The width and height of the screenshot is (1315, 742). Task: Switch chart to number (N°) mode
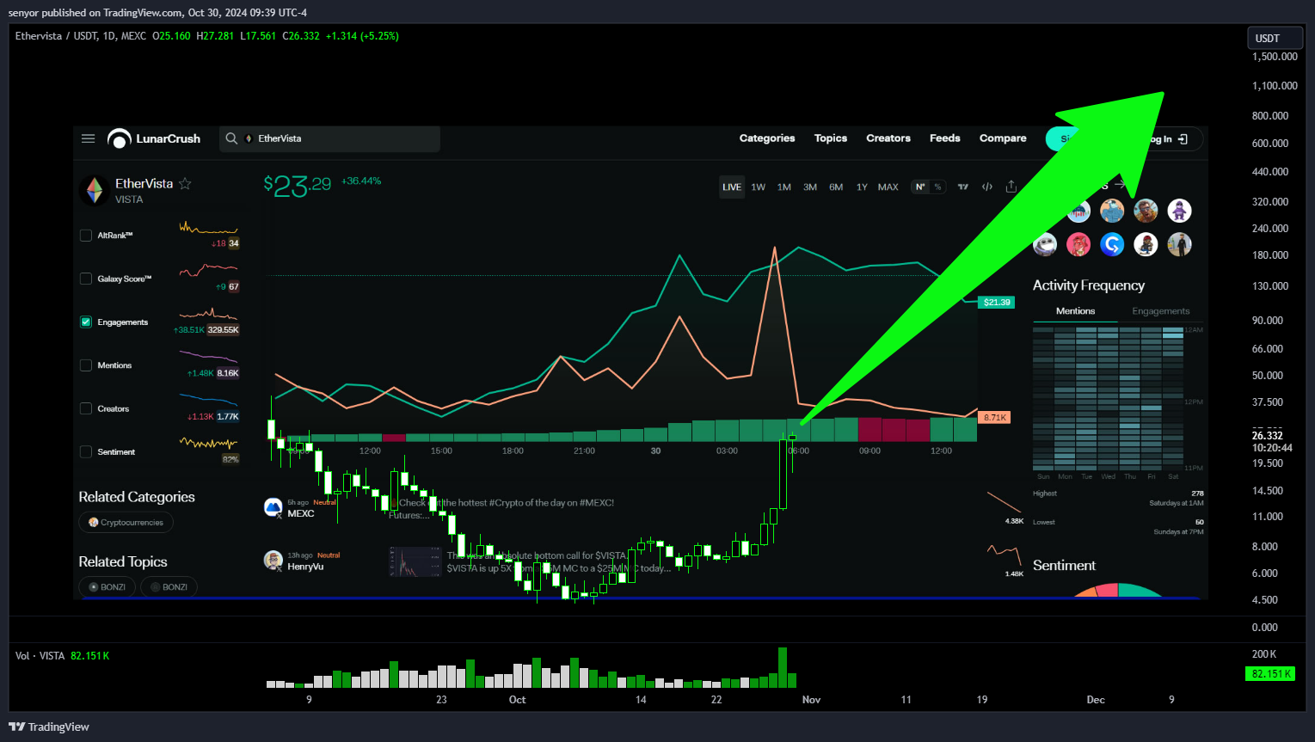(x=920, y=187)
